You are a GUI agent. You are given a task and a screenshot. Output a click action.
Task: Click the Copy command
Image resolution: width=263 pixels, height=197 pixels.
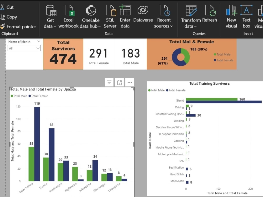point(9,17)
